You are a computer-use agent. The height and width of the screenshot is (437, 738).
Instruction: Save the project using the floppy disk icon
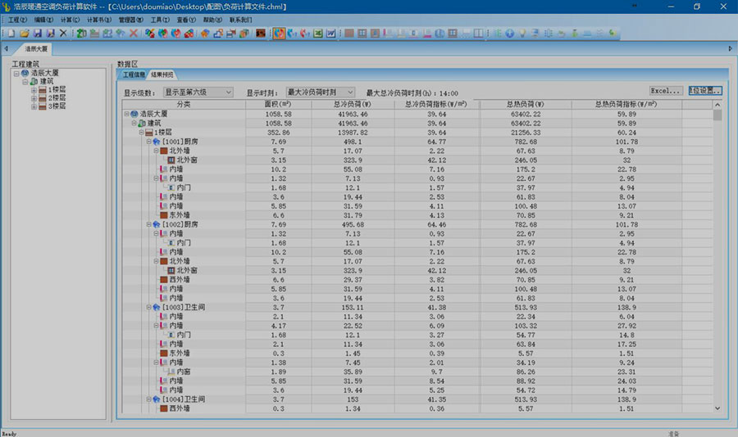(37, 34)
